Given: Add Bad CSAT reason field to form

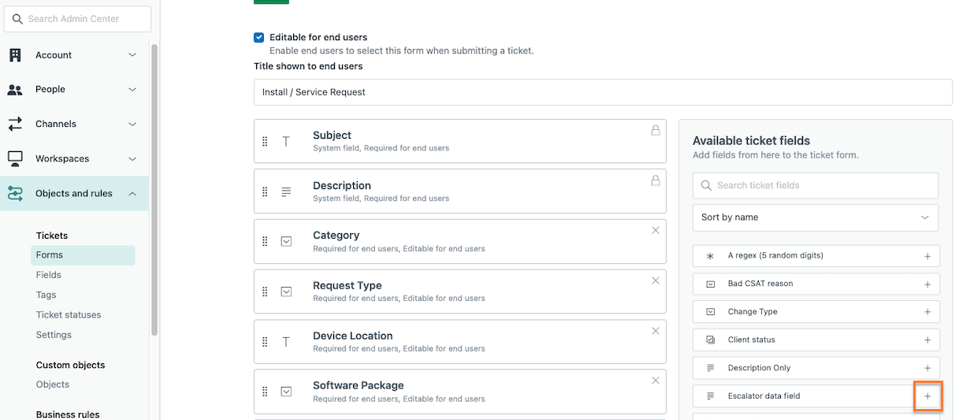Looking at the screenshot, I should [x=927, y=284].
